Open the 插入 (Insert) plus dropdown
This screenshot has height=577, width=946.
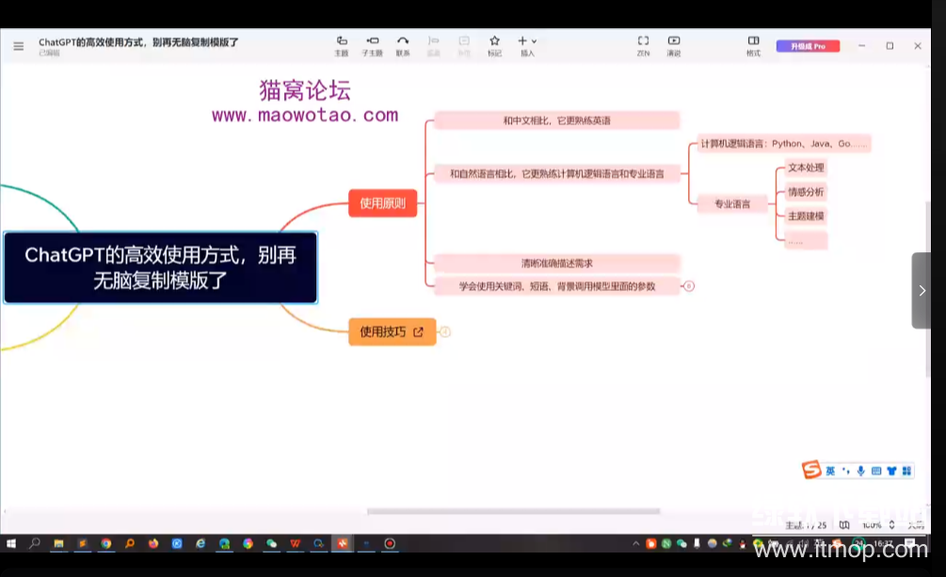click(527, 46)
